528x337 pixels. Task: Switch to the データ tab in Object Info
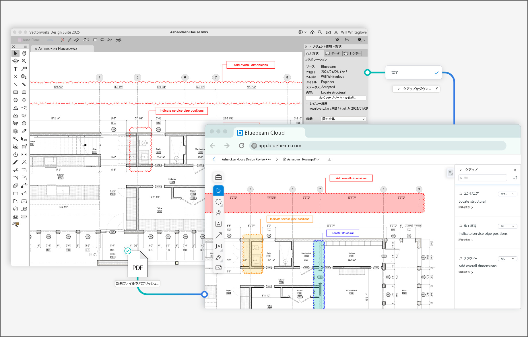pos(332,53)
